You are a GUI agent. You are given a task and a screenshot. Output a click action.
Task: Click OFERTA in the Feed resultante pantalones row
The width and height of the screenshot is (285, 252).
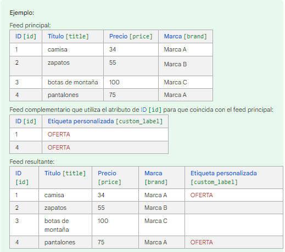(x=202, y=242)
